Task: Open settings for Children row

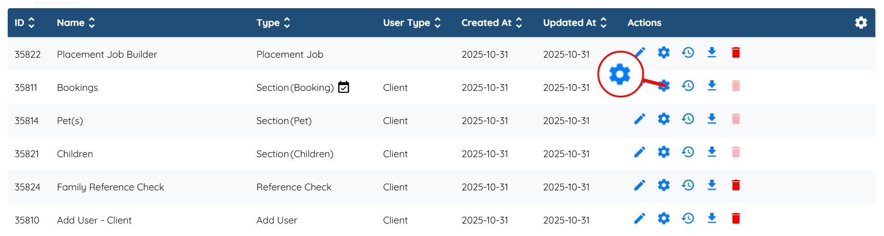Action: tap(664, 152)
